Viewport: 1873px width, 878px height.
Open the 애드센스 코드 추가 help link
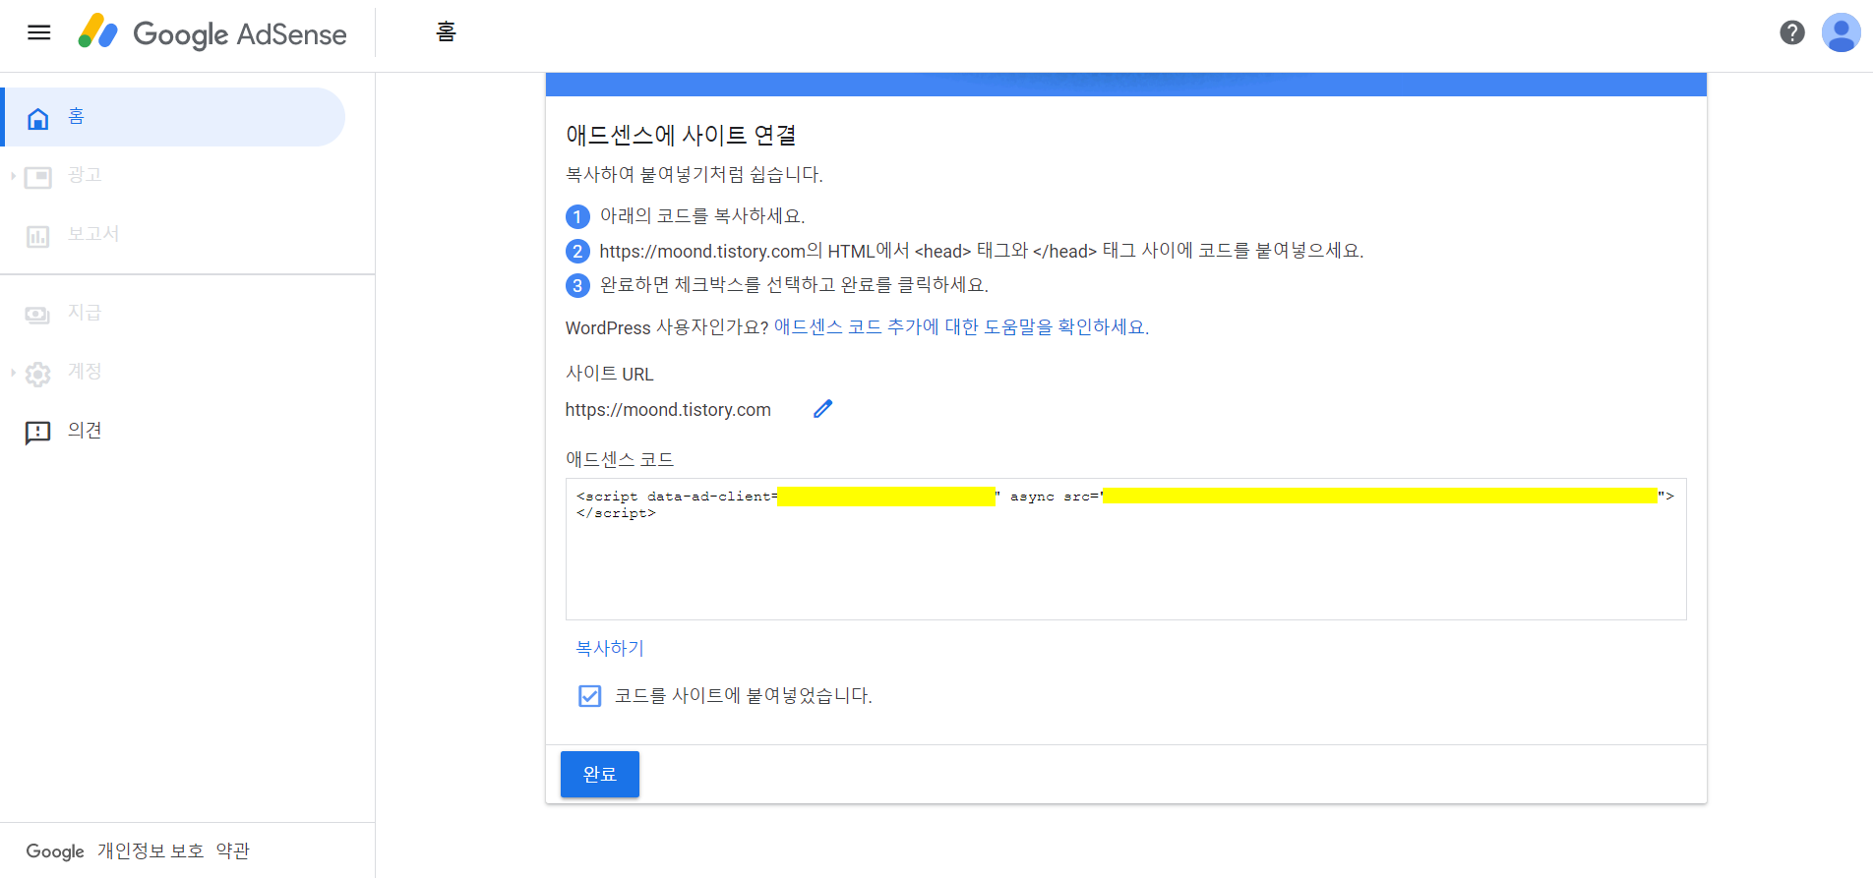pos(961,327)
